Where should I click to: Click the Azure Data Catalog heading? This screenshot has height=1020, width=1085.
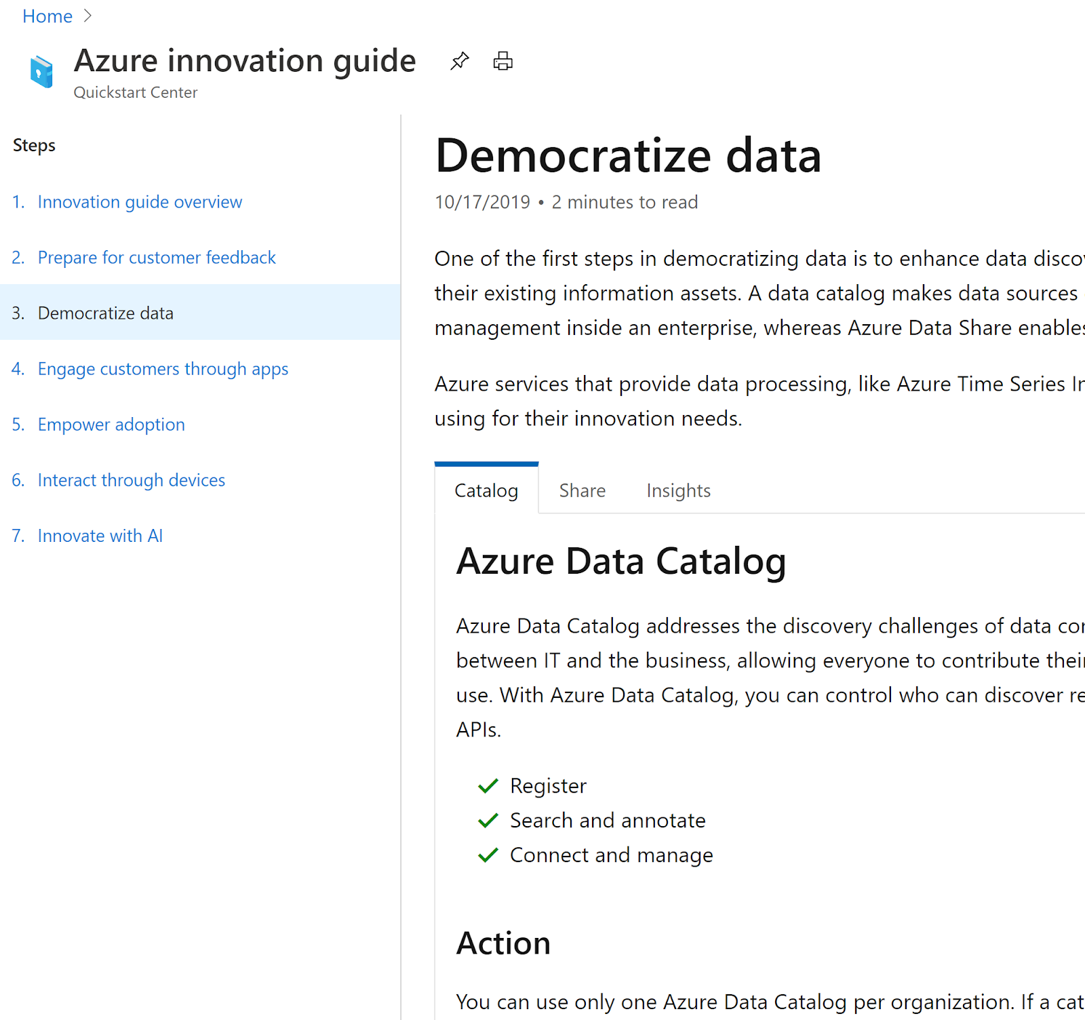[x=621, y=562]
